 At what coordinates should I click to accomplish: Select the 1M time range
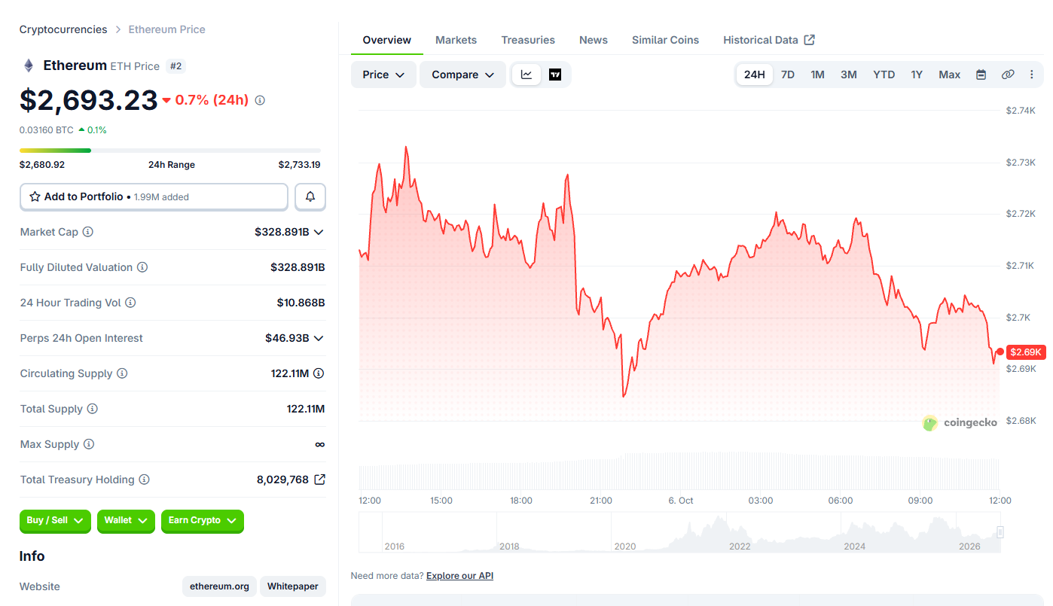pyautogui.click(x=817, y=75)
